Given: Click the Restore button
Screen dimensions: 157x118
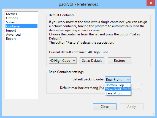Looking at the screenshot, I should (120, 61).
